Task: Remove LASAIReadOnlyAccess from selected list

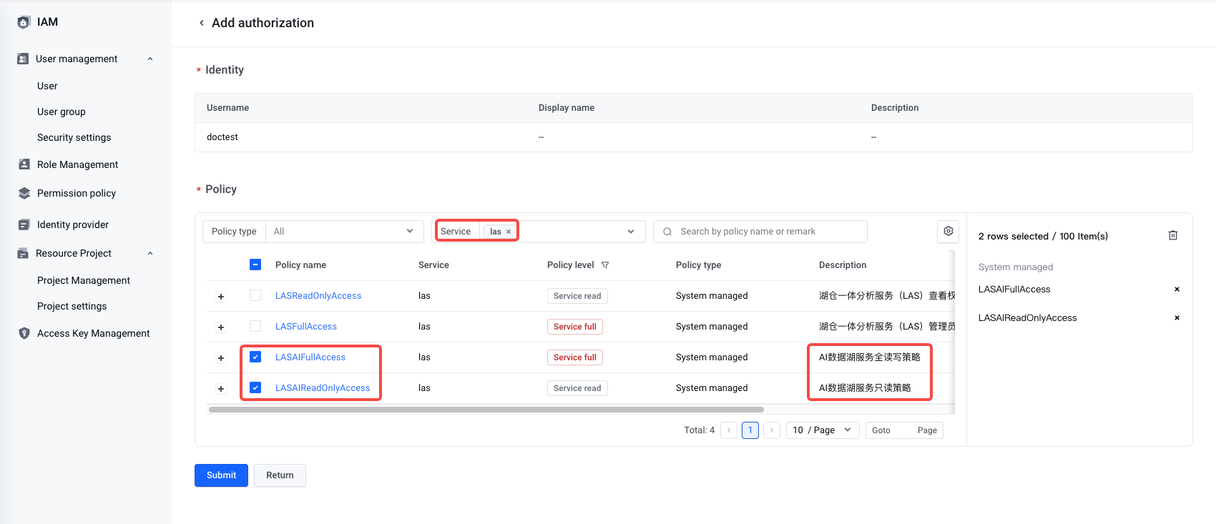Action: [1177, 318]
